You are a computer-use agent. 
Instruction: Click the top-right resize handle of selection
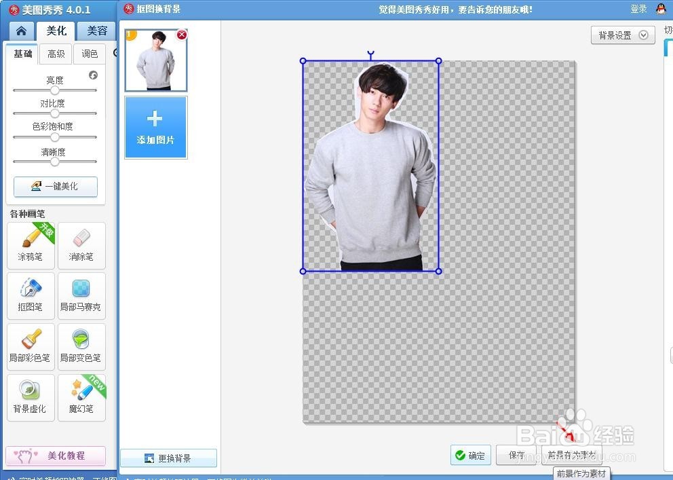pyautogui.click(x=438, y=61)
